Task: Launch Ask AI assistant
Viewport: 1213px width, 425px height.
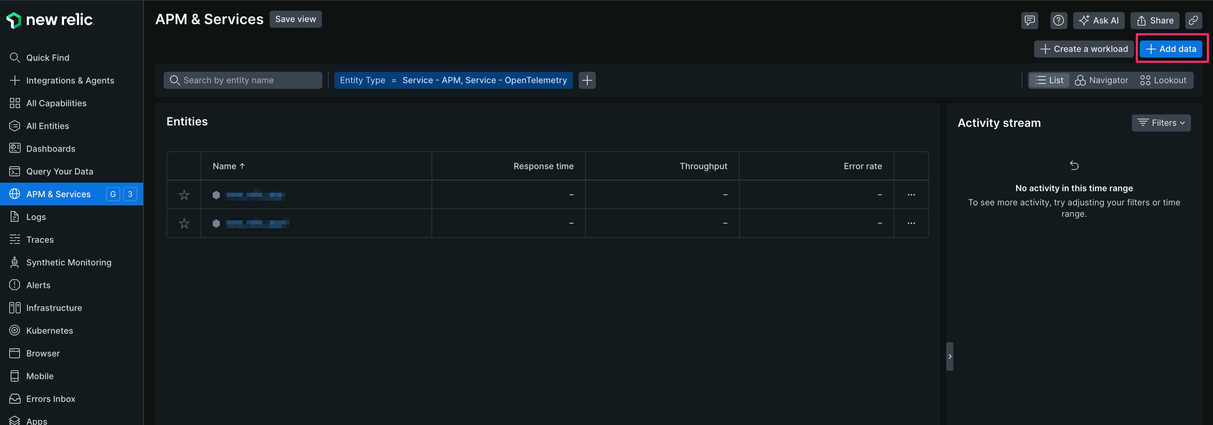Action: (x=1098, y=20)
